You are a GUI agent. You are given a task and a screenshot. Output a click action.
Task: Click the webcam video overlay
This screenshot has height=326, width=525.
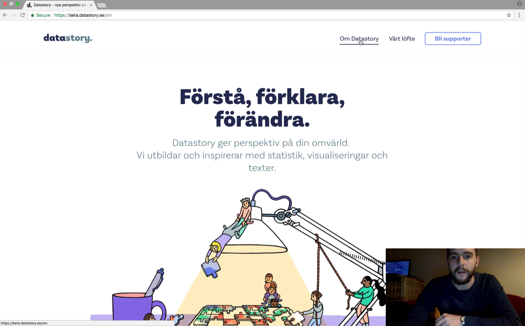click(x=455, y=287)
